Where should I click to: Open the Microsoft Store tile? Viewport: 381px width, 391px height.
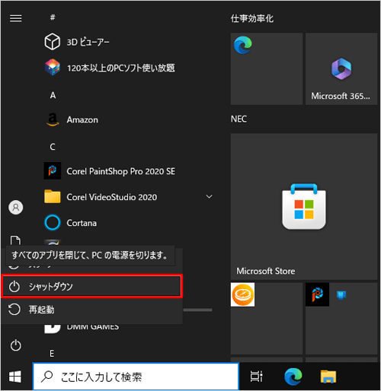pyautogui.click(x=304, y=207)
